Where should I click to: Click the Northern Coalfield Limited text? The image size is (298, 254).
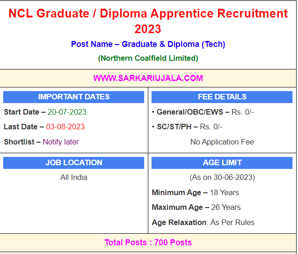coord(148,58)
